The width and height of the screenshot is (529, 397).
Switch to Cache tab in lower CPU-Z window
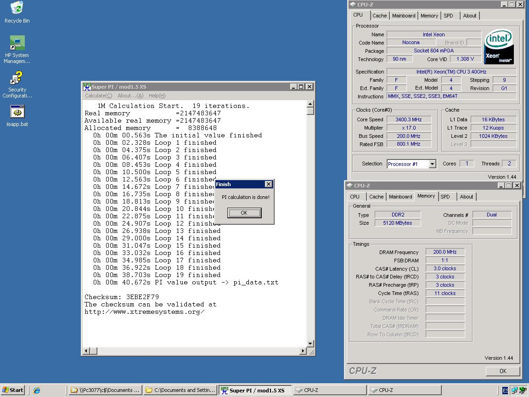[376, 197]
